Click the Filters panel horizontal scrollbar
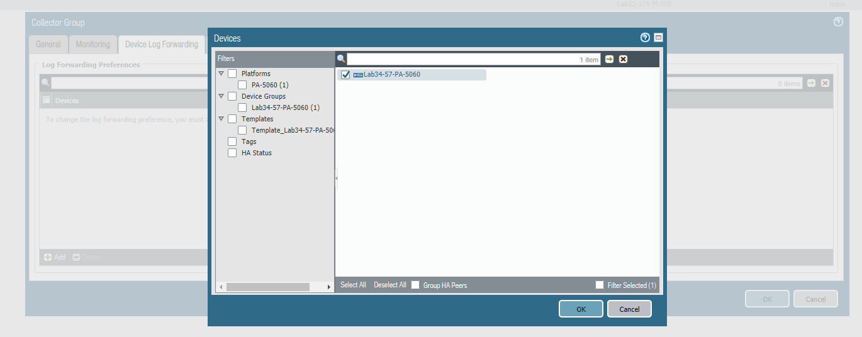The image size is (862, 337). (x=268, y=287)
